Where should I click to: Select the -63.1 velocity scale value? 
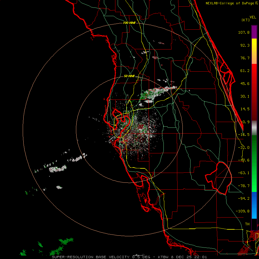click(244, 173)
